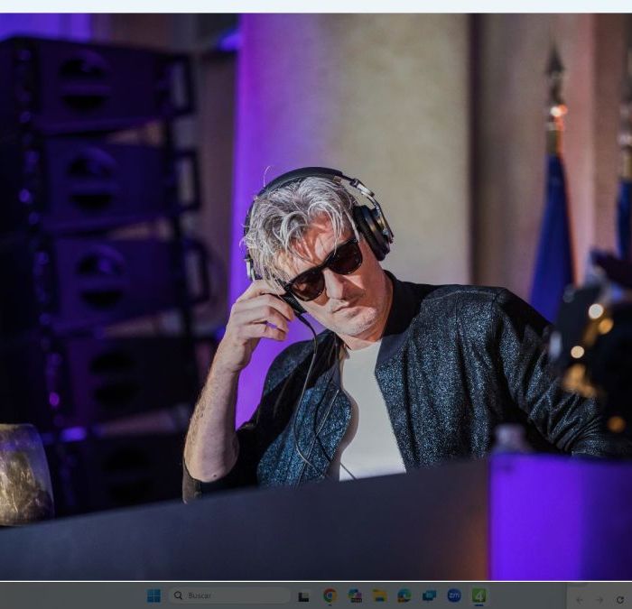Launch Microsoft Edge from the taskbar

point(404,595)
